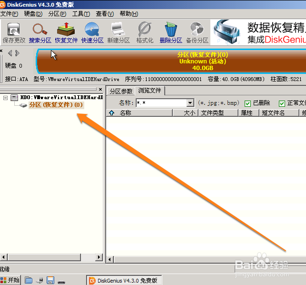Switch to Partition Parameters (分区参数) tab

[x=121, y=91]
